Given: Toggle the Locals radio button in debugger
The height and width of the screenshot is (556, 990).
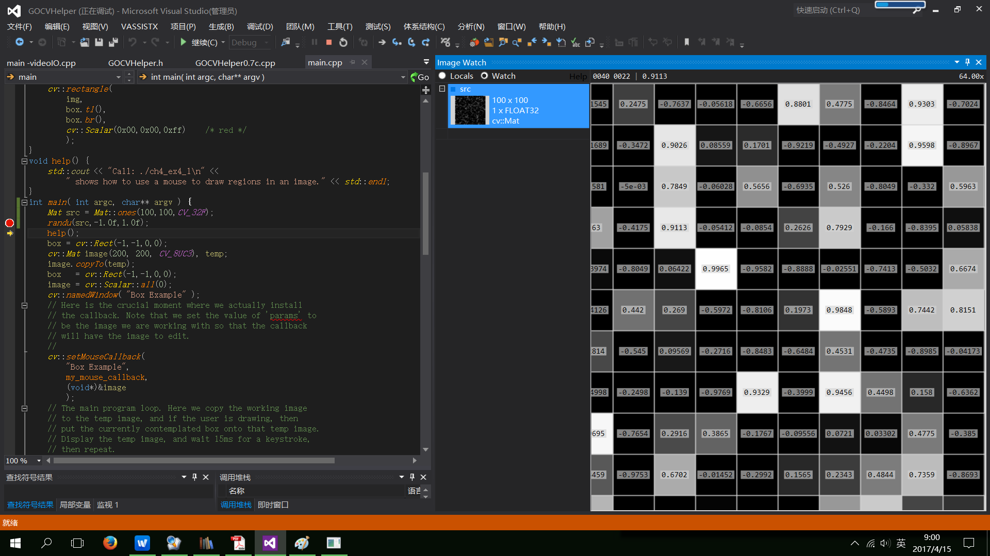Looking at the screenshot, I should click(x=443, y=75).
